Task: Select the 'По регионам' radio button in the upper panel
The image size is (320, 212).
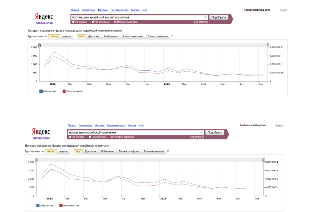Action: click(93, 22)
